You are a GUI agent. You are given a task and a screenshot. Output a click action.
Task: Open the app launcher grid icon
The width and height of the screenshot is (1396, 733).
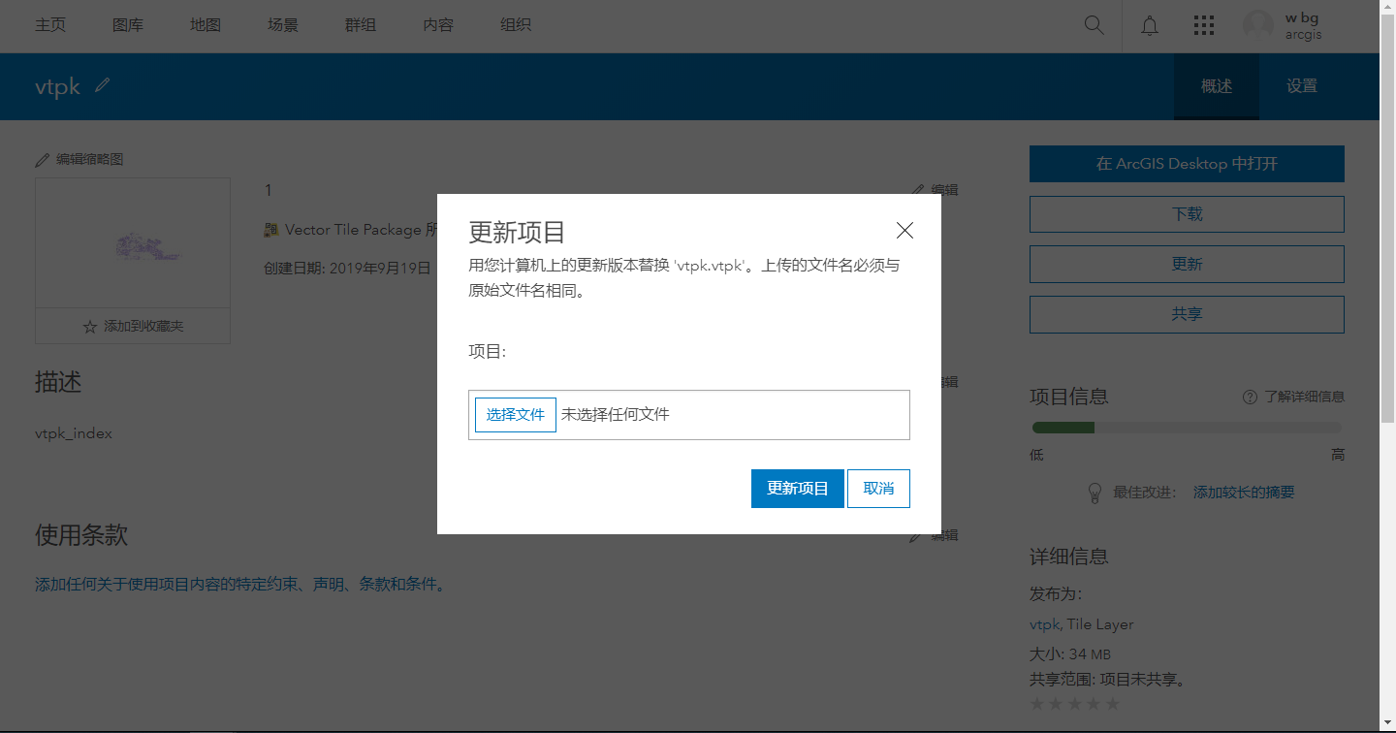point(1204,25)
